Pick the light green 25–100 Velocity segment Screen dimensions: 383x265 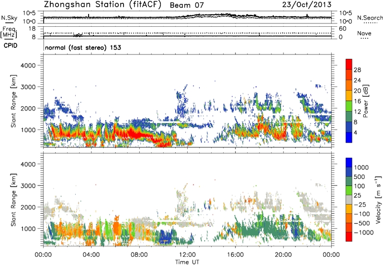(x=349, y=190)
